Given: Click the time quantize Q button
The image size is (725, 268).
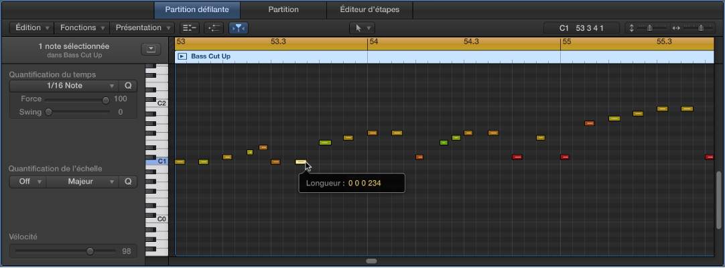Looking at the screenshot, I should pos(128,86).
